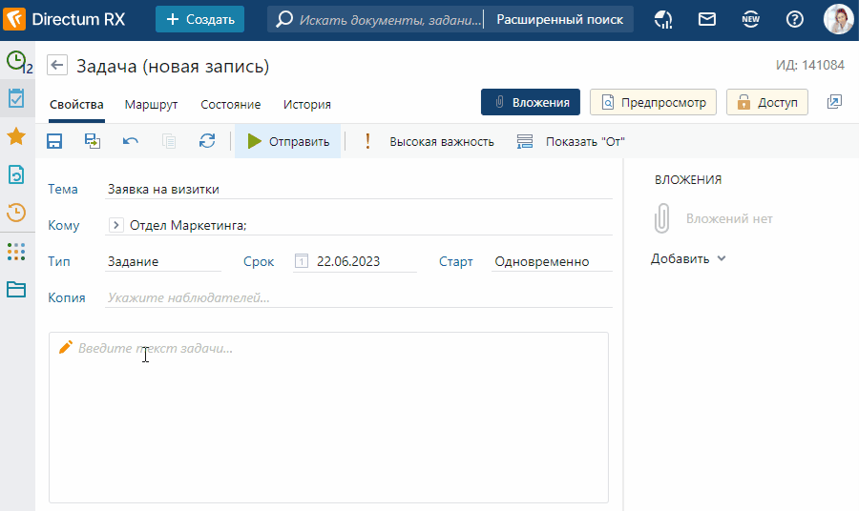Image resolution: width=859 pixels, height=511 pixels.
Task: Toggle Показать "От" field display
Action: click(571, 141)
